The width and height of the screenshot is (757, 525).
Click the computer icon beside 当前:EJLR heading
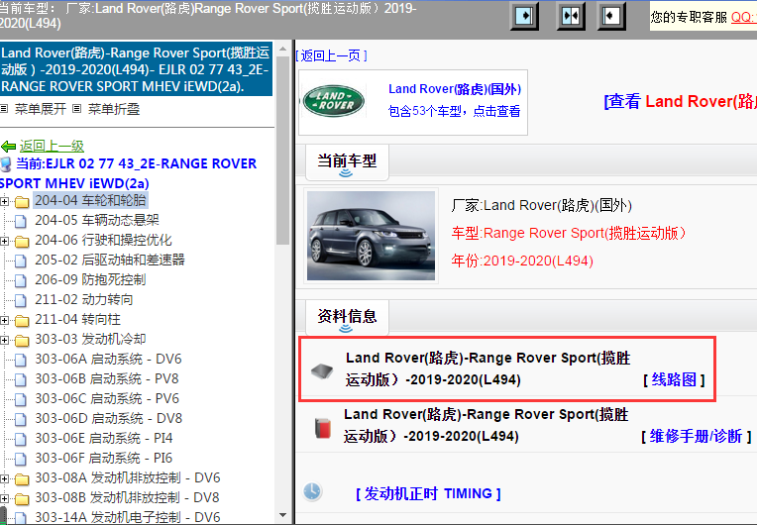pos(6,164)
